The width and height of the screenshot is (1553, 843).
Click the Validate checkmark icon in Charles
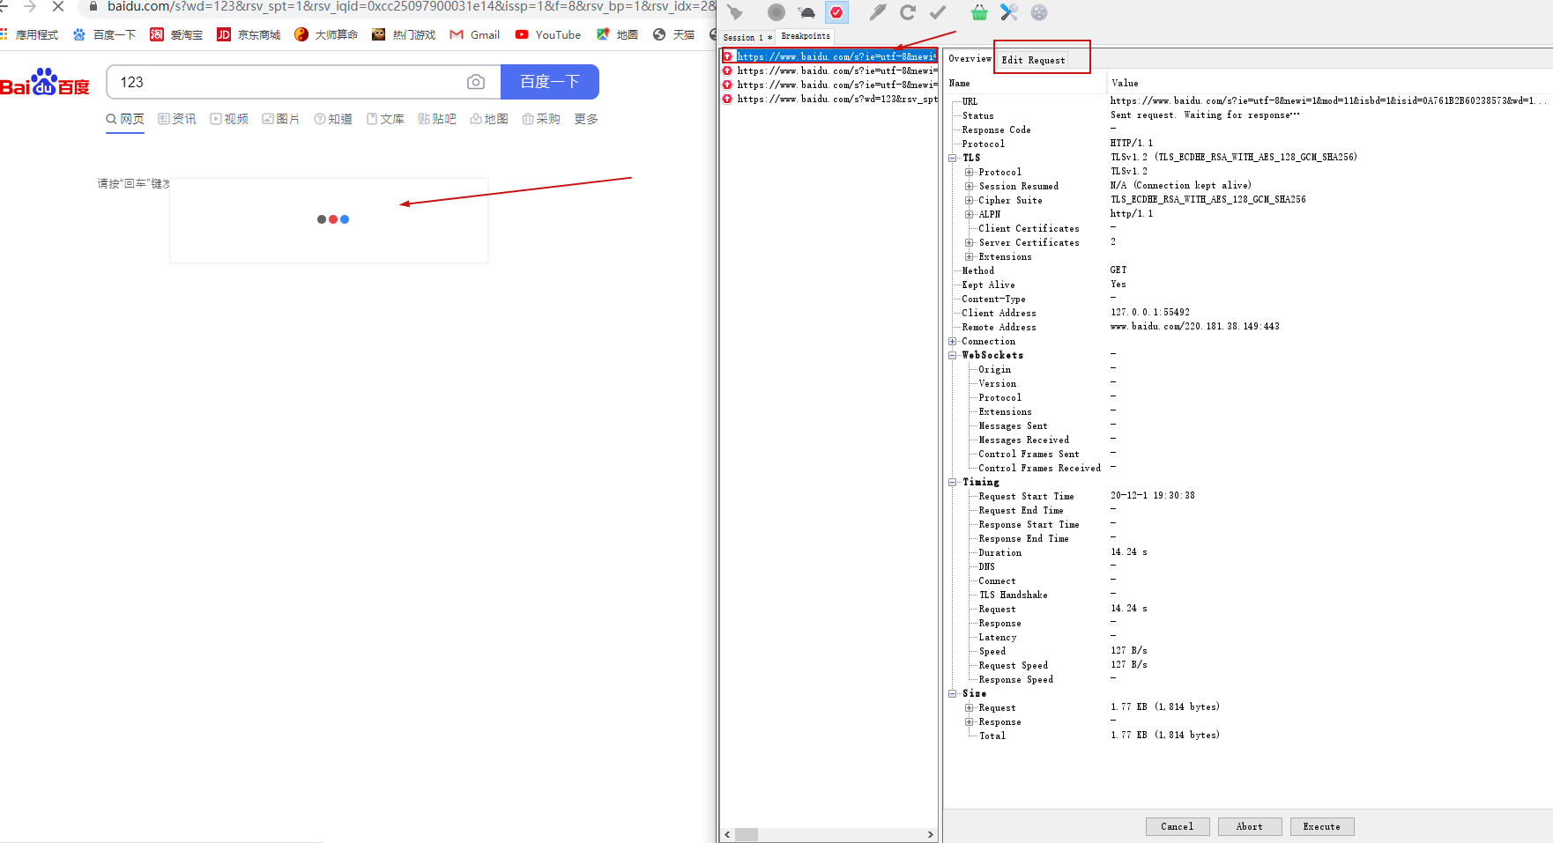tap(938, 12)
